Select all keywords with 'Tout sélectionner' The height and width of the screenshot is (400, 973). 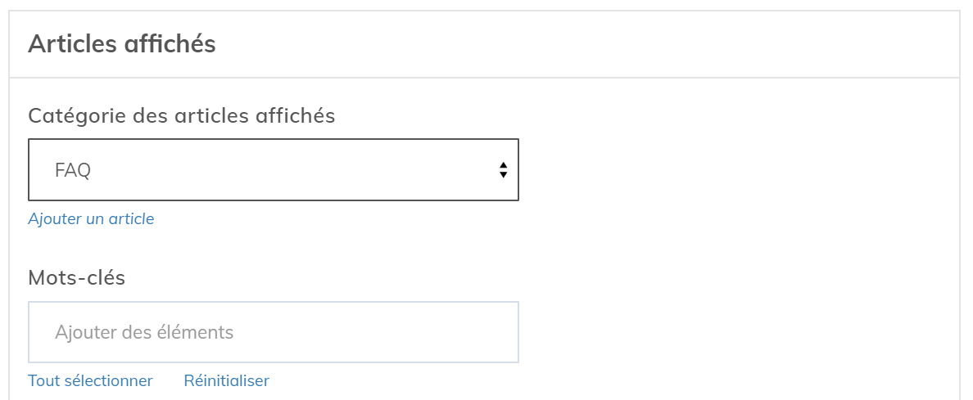click(x=90, y=381)
